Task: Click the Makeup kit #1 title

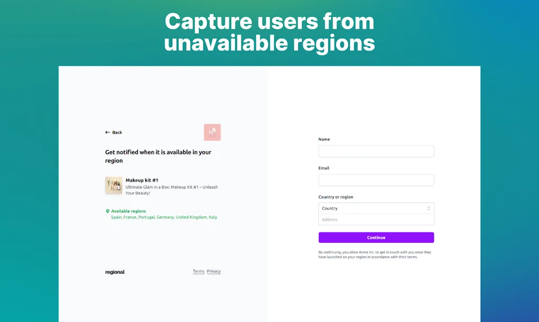Action: [x=140, y=180]
